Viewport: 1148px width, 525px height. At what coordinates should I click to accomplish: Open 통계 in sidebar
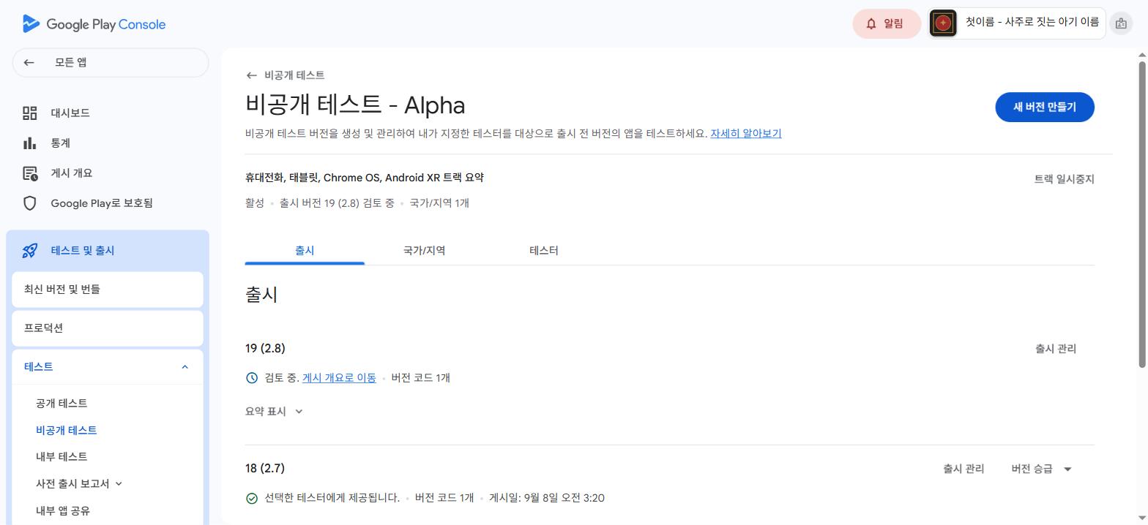(60, 143)
